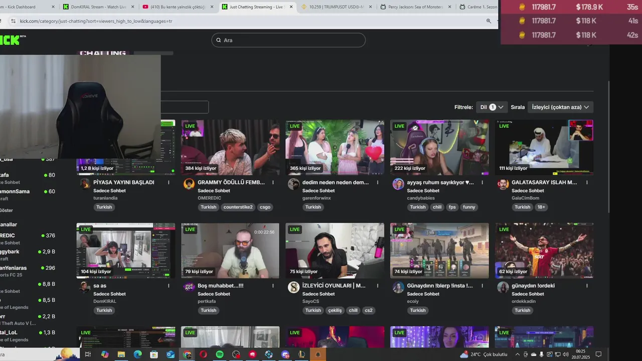Click candybabies channel avatar
This screenshot has height=361, width=642.
click(x=398, y=184)
